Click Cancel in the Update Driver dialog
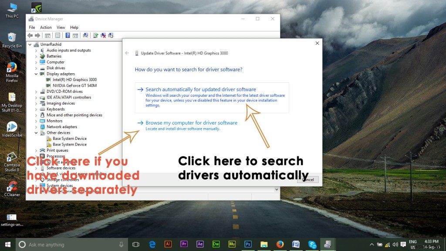The height and width of the screenshot is (251, 446). [x=308, y=179]
